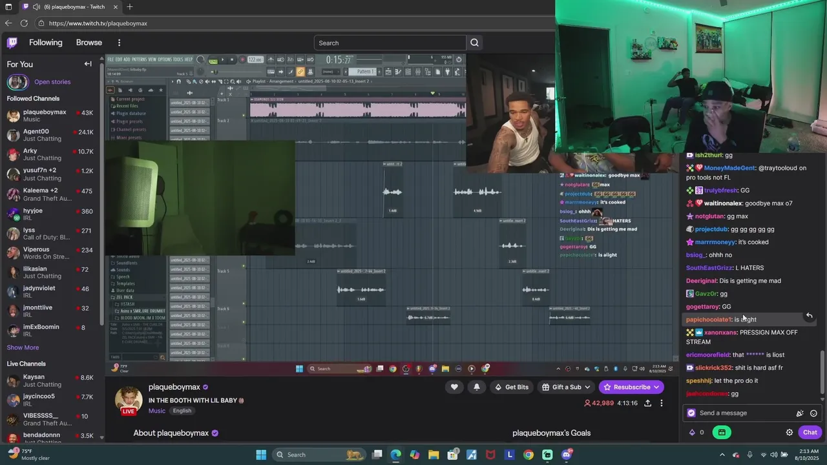Screen dimensions: 827x465
Task: Click the celebration icon in message box
Action: 800,413
